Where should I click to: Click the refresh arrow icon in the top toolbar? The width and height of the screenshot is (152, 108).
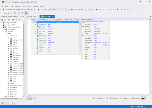pos(85,10)
